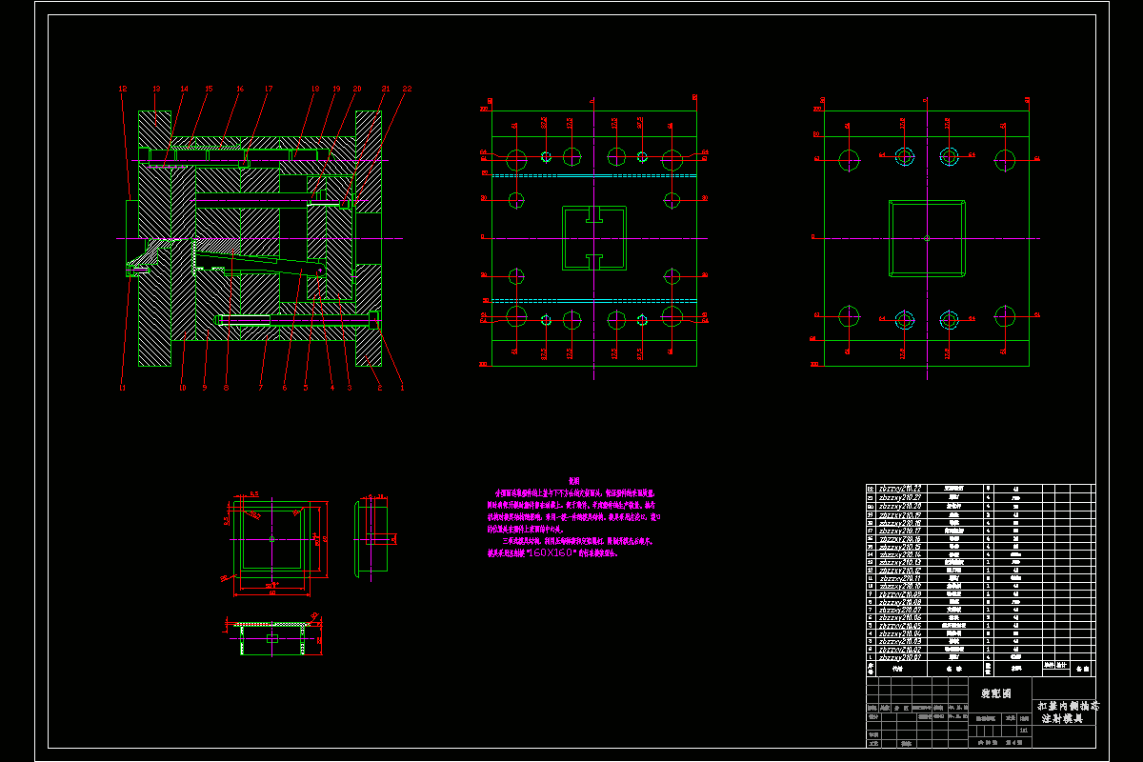Pick bottom balloon label 5
This screenshot has width=1143, height=762.
click(x=306, y=388)
